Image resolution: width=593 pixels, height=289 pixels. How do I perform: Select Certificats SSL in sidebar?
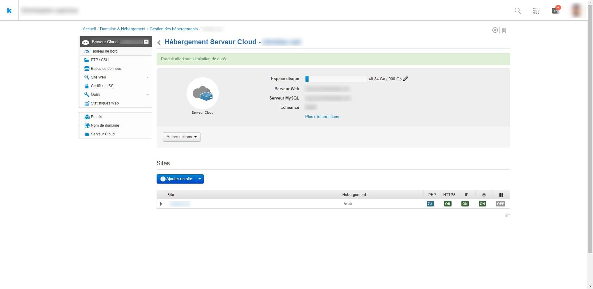(103, 86)
